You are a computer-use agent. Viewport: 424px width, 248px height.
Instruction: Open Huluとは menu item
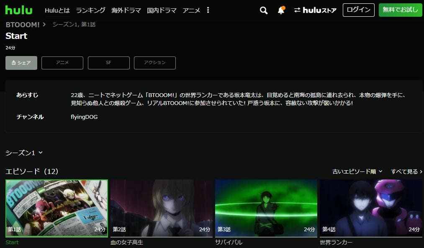pos(57,10)
